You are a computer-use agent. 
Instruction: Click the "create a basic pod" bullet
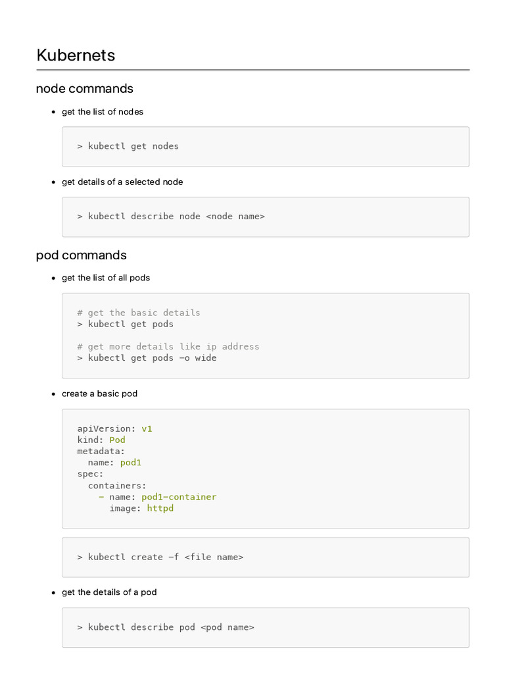(x=99, y=394)
